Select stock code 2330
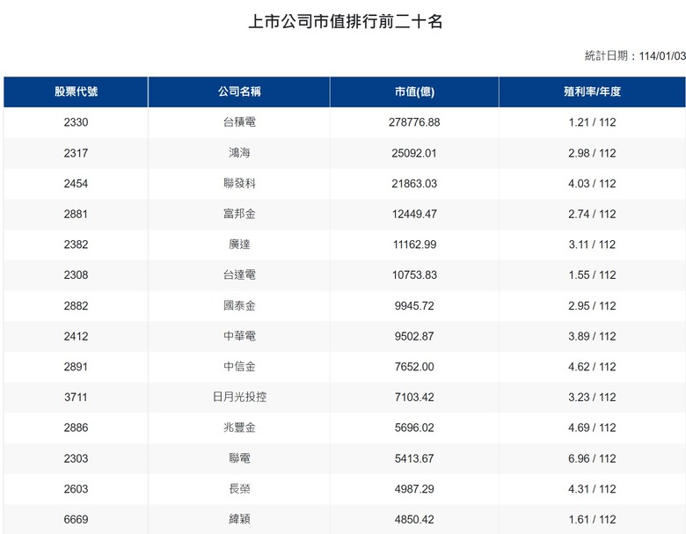The height and width of the screenshot is (534, 686). [x=76, y=122]
